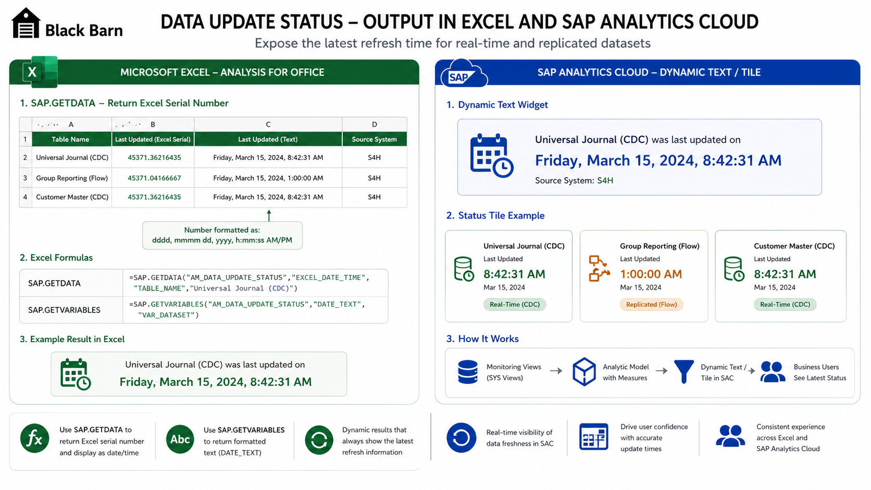Image resolution: width=871 pixels, height=490 pixels.
Task: Click the Replicated (Flow) badge
Action: pyautogui.click(x=651, y=304)
